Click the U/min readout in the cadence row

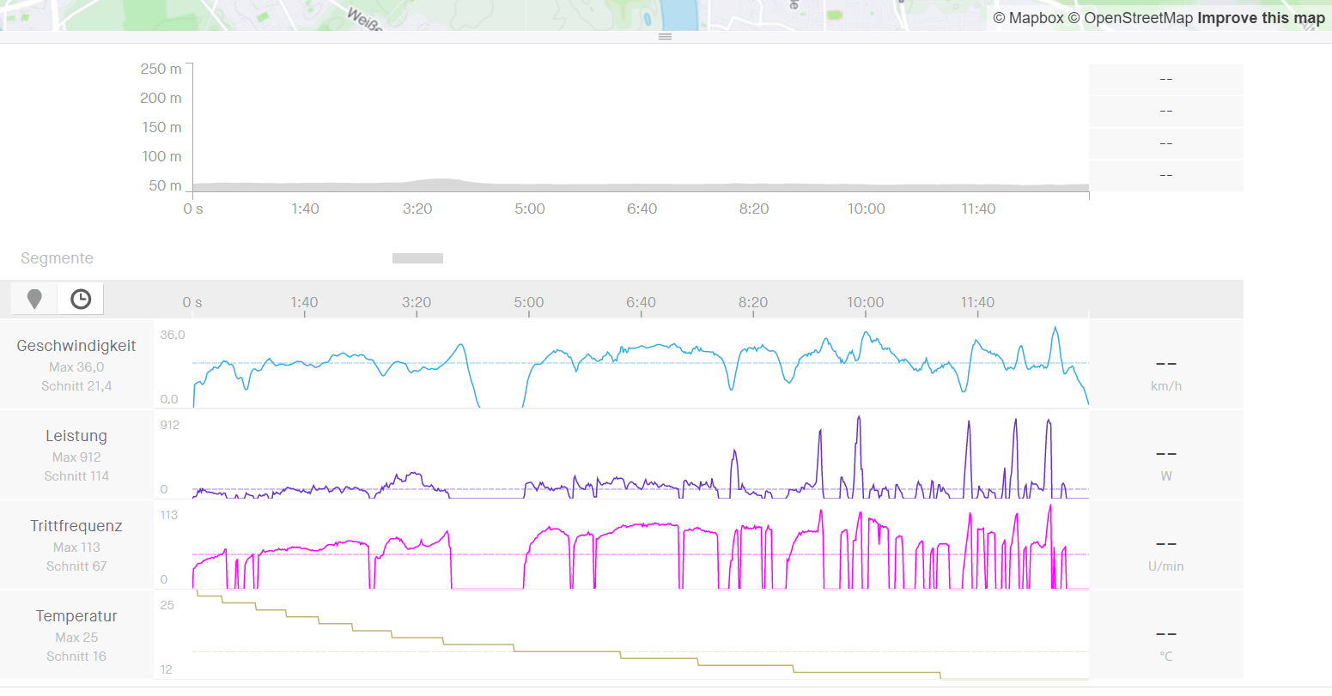click(x=1165, y=566)
